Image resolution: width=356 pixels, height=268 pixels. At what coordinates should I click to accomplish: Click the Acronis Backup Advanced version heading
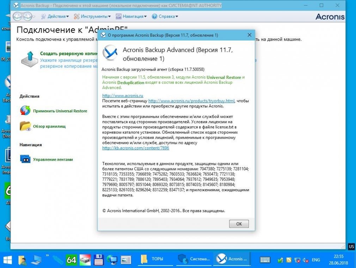(178, 54)
